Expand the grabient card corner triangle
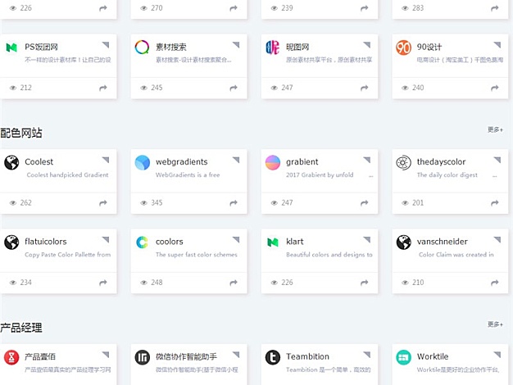 pyautogui.click(x=367, y=160)
